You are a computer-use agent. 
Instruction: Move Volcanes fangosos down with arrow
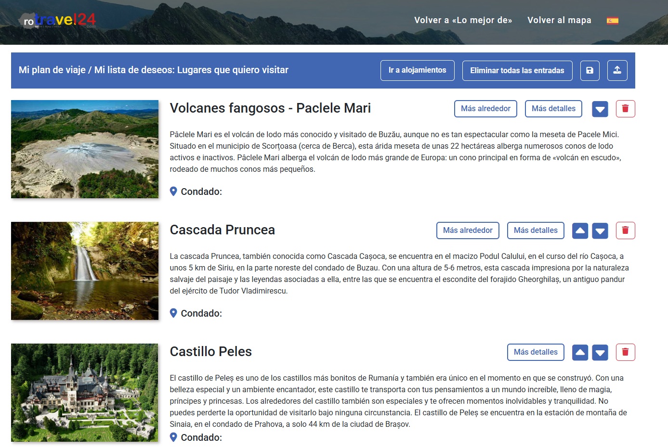point(600,109)
